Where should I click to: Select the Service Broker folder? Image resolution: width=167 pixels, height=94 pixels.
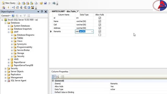(x=23, y=50)
